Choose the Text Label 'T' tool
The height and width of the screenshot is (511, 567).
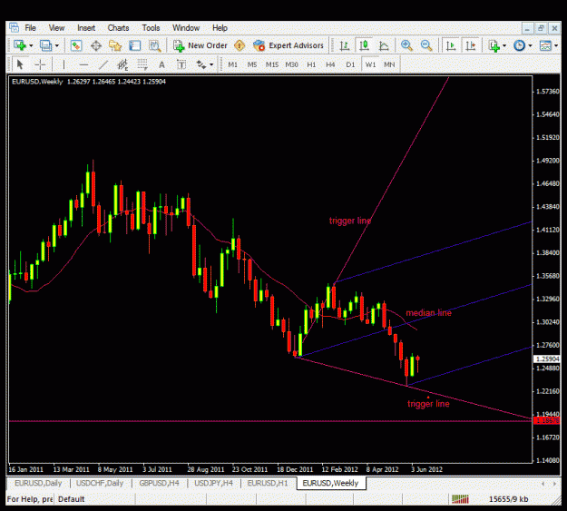point(181,64)
